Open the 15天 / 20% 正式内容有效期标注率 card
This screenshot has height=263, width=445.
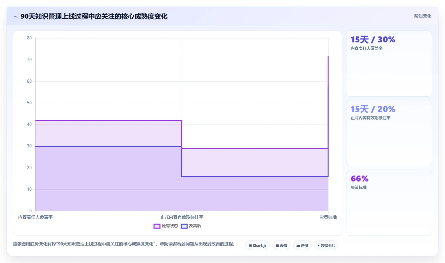tap(389, 133)
